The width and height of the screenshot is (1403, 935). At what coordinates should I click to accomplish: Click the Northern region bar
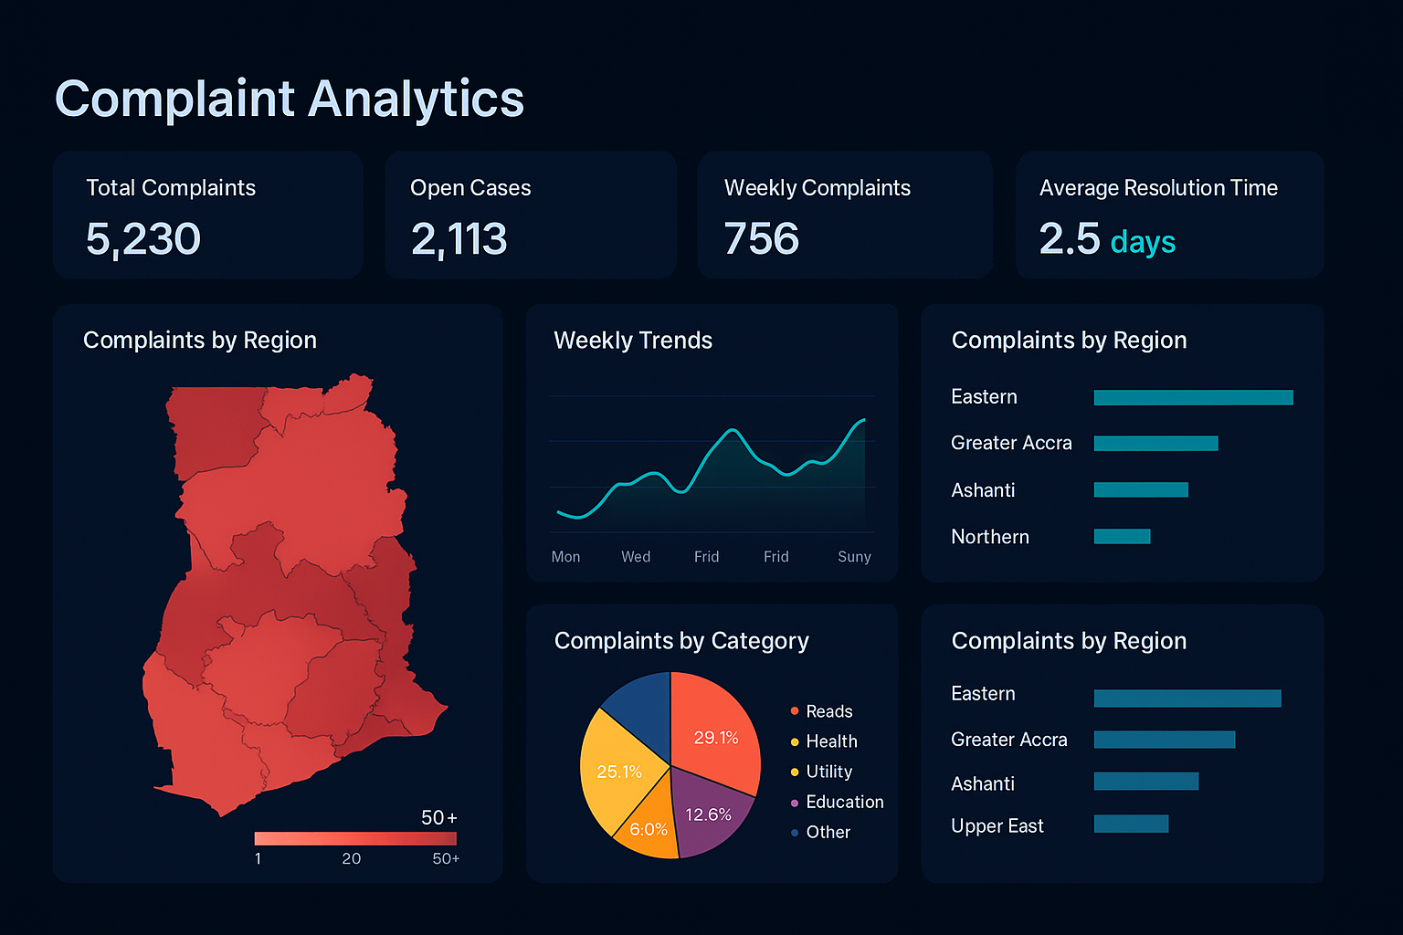coord(1122,537)
